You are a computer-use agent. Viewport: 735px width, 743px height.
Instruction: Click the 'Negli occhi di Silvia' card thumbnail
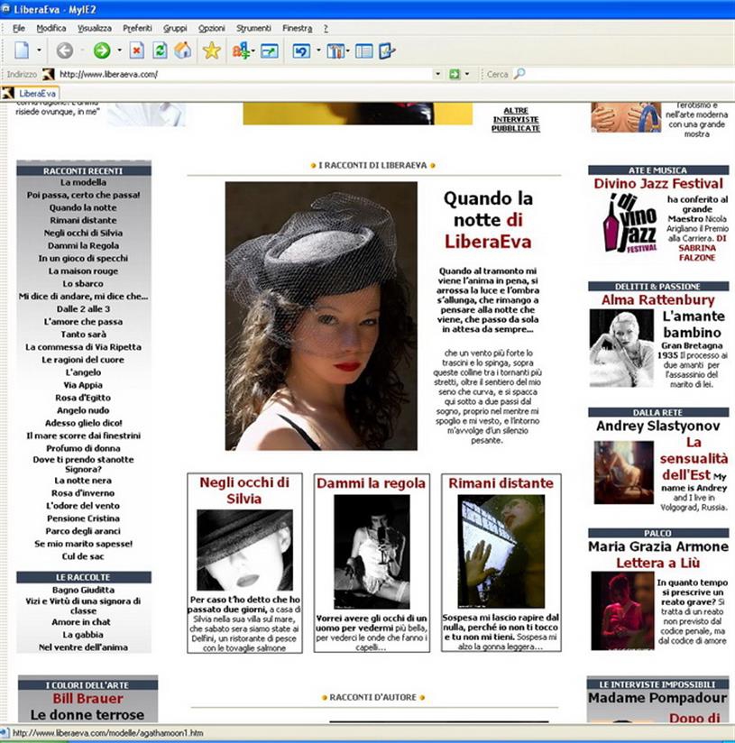click(244, 550)
